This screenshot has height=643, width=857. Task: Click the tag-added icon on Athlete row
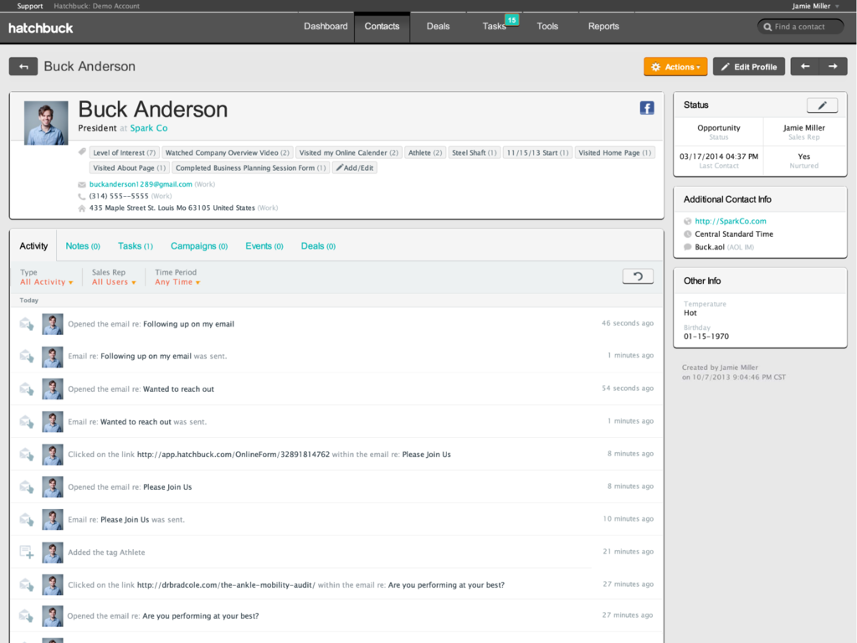27,553
